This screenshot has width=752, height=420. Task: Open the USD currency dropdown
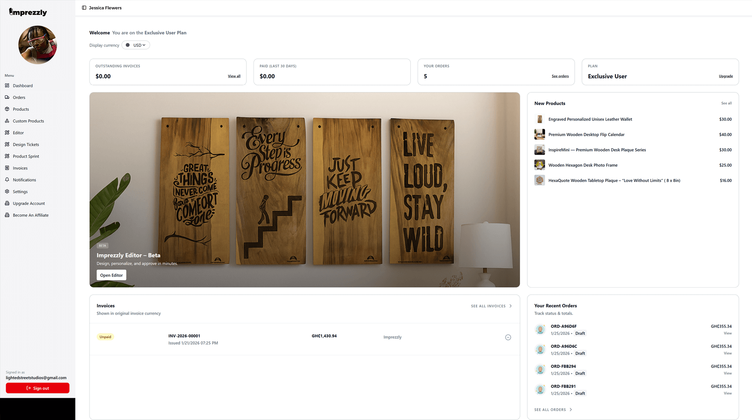(x=138, y=45)
